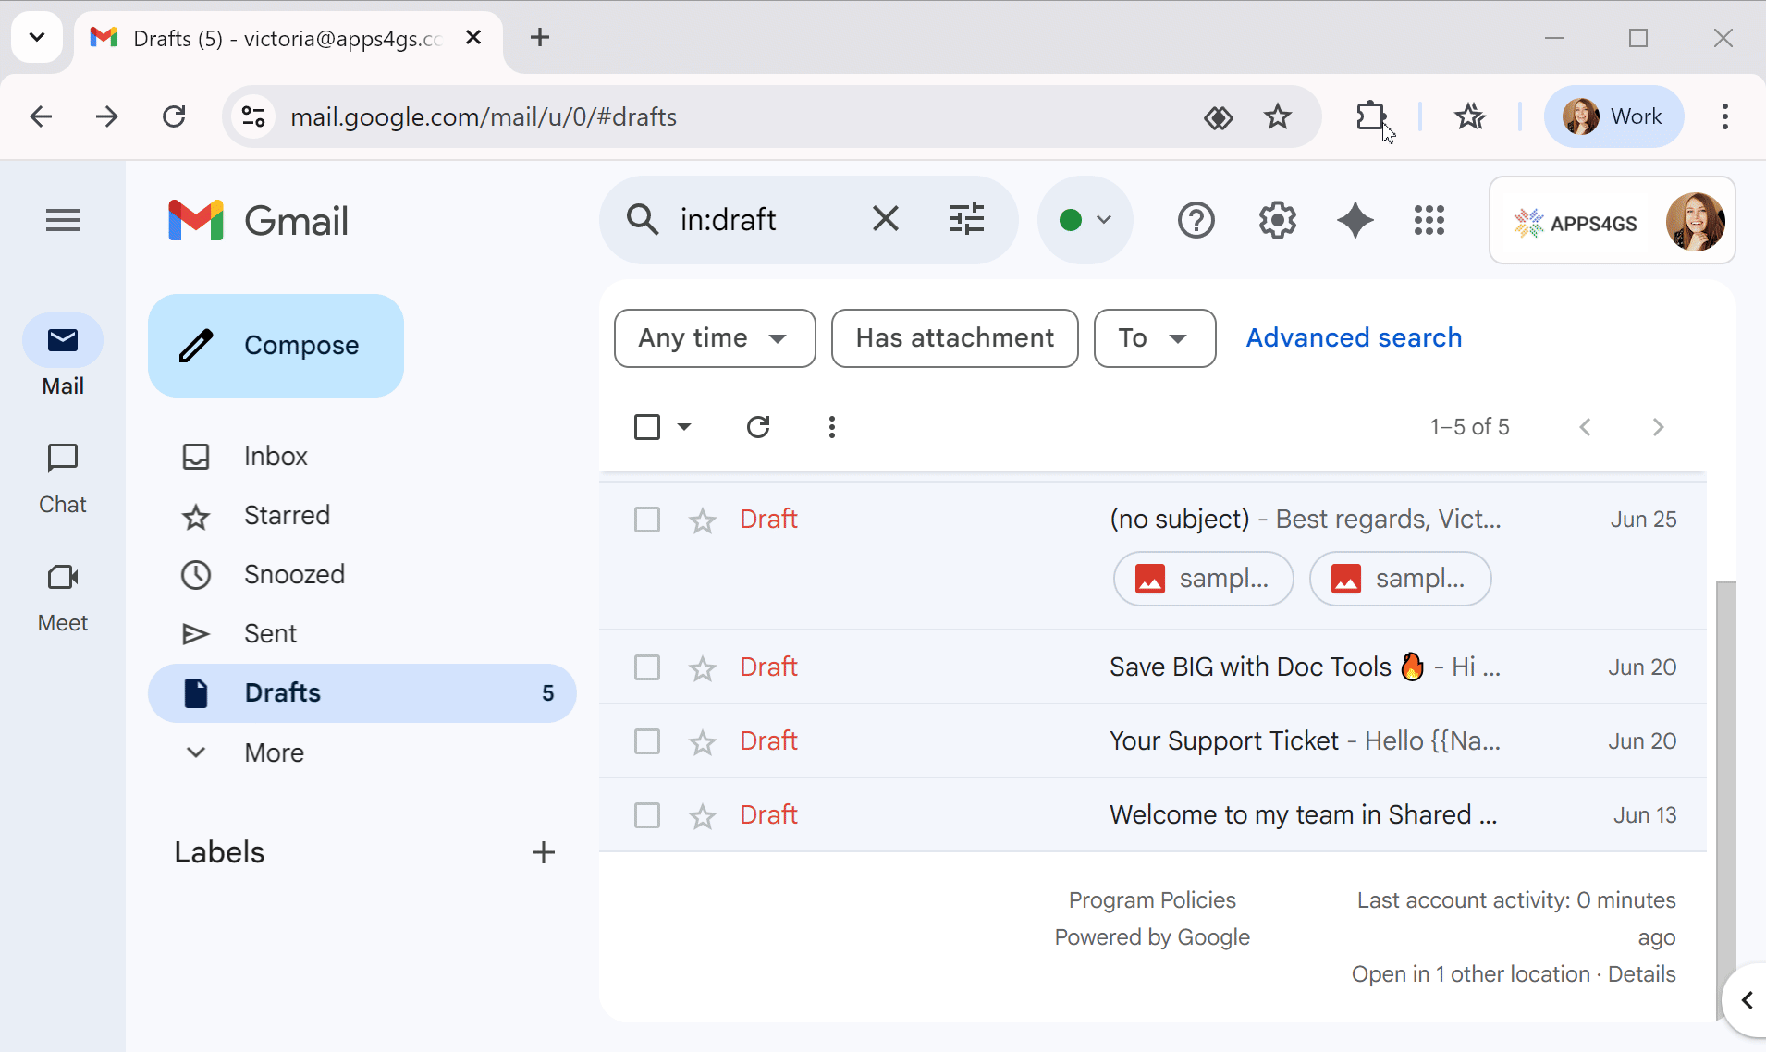Open the bookmarks list star icon
The height and width of the screenshot is (1052, 1766).
pyautogui.click(x=1469, y=116)
